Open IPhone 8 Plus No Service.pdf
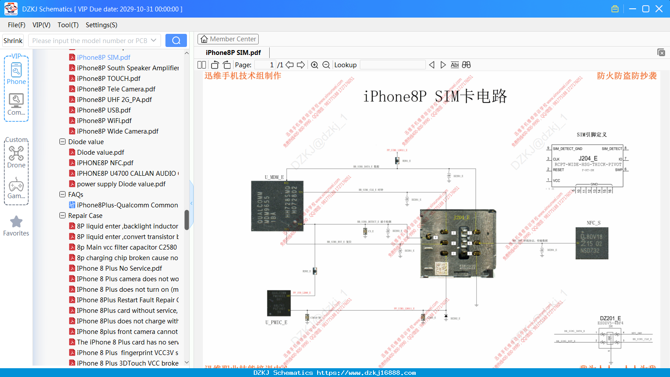Image resolution: width=670 pixels, height=377 pixels. pyautogui.click(x=119, y=268)
